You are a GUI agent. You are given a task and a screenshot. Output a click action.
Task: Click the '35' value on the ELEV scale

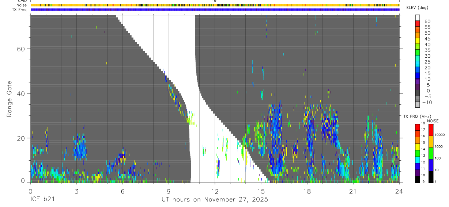[427, 50]
